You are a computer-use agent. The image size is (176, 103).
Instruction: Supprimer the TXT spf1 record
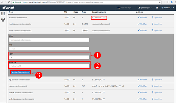(x=157, y=86)
